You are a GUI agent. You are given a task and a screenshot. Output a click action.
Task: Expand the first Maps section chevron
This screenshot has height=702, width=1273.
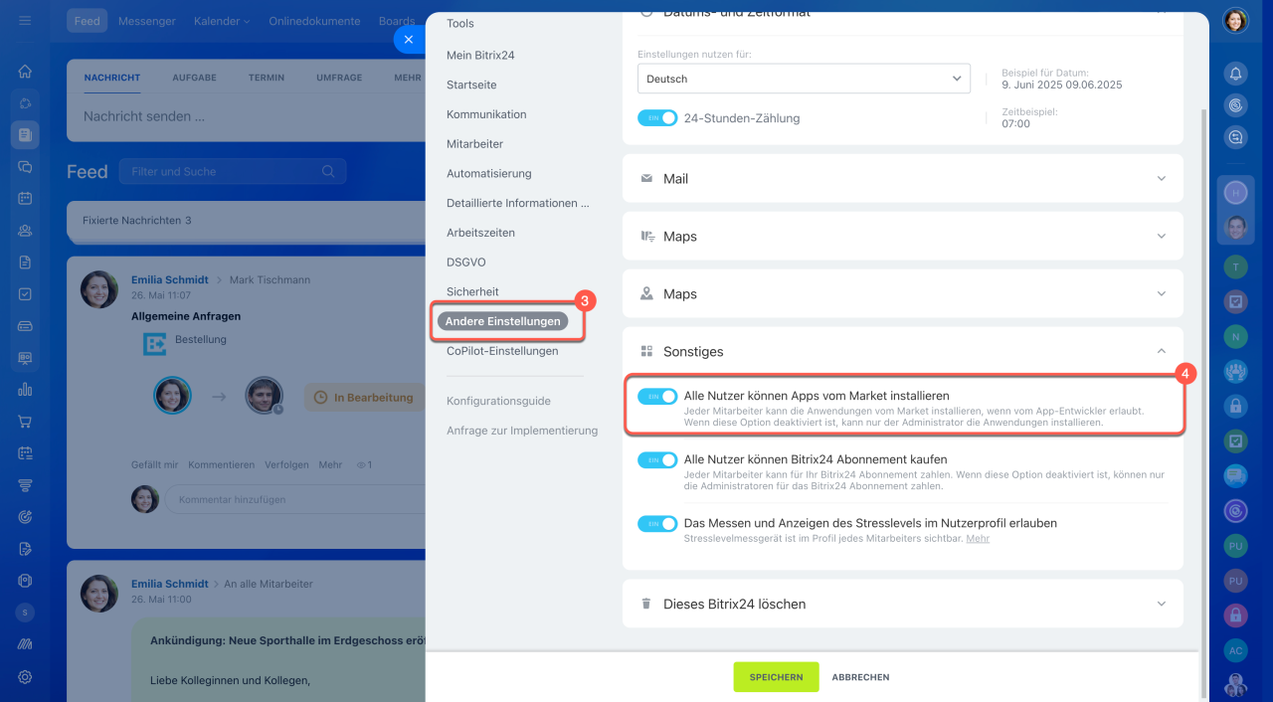point(1162,237)
